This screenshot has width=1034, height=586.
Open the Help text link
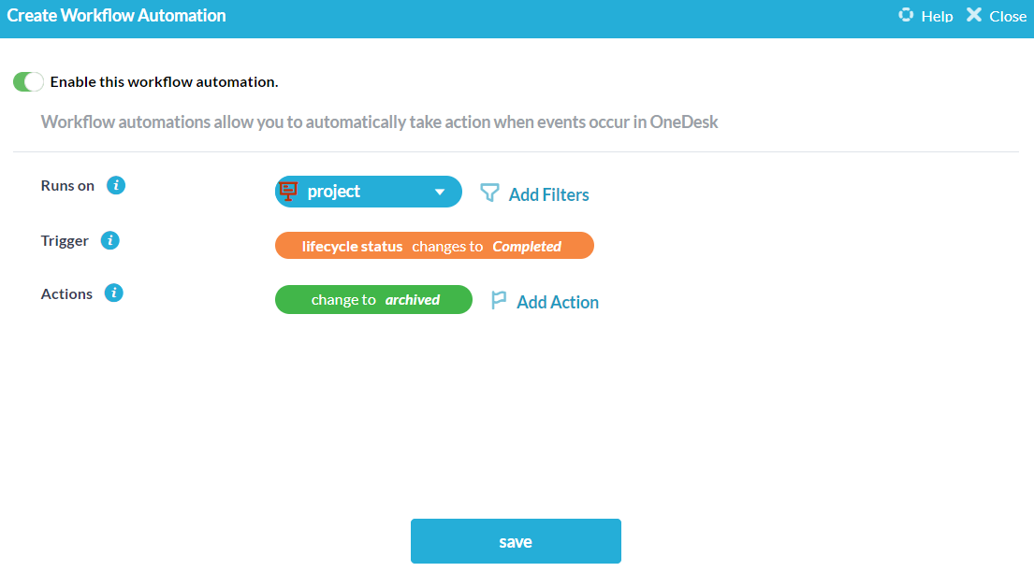point(937,16)
